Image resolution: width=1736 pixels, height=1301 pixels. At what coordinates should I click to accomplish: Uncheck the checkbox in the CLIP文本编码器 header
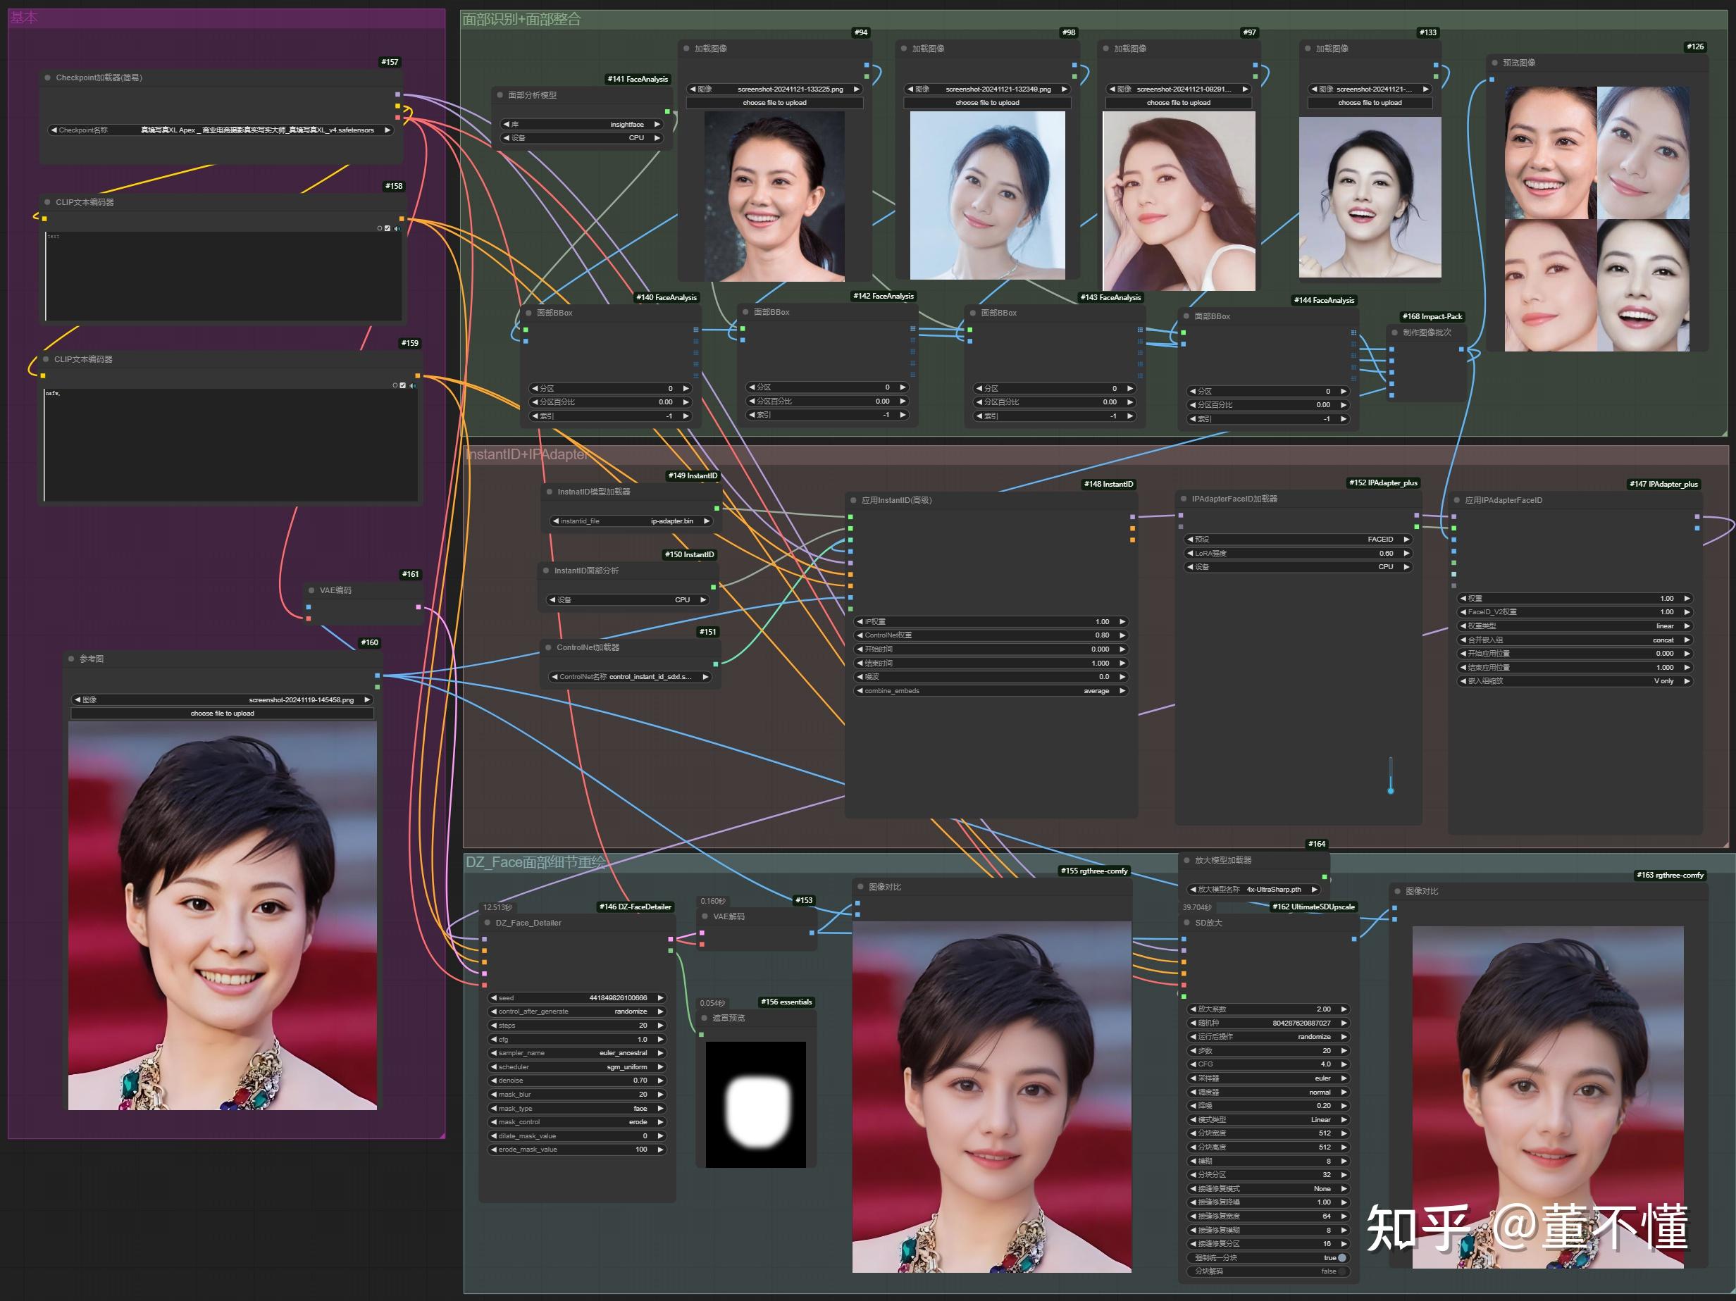387,228
